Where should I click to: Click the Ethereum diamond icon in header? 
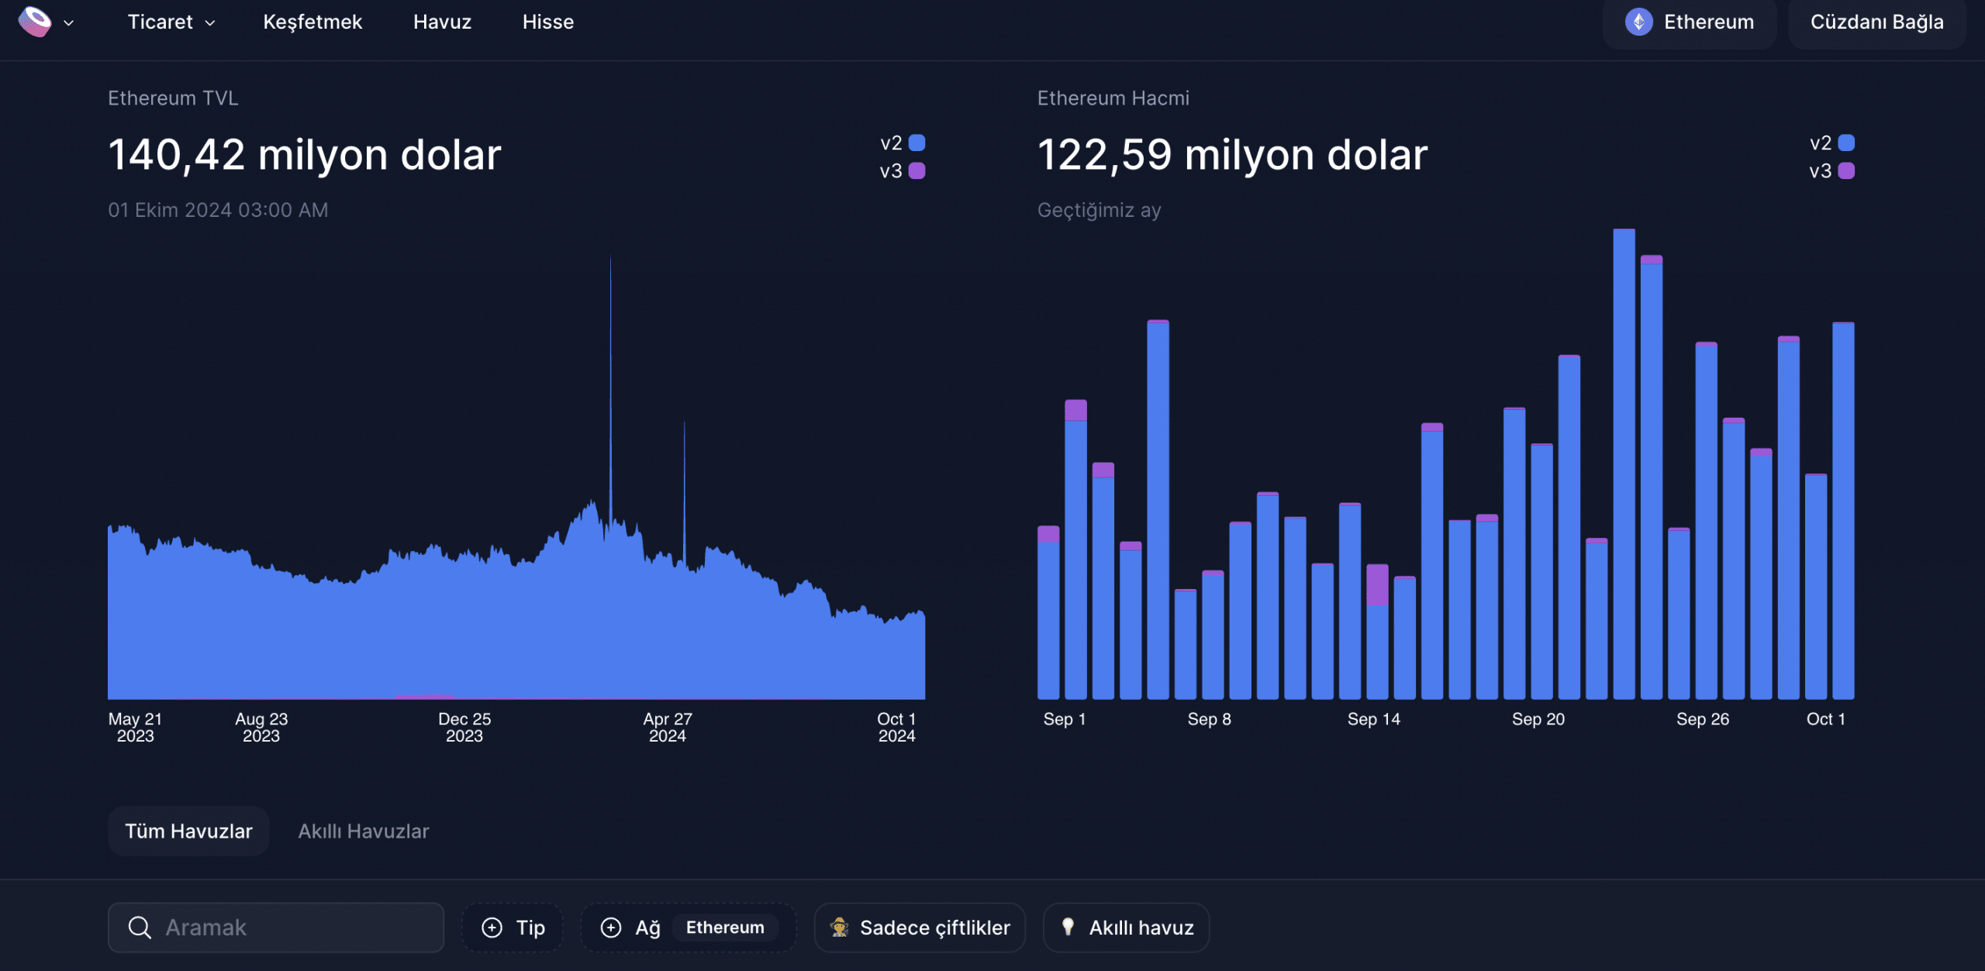[x=1638, y=22]
